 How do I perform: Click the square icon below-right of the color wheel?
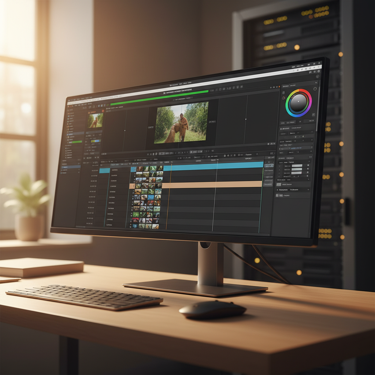[x=313, y=115]
